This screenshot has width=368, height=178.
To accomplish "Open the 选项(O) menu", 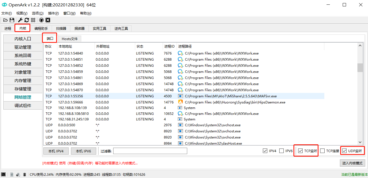I will (38, 13).
